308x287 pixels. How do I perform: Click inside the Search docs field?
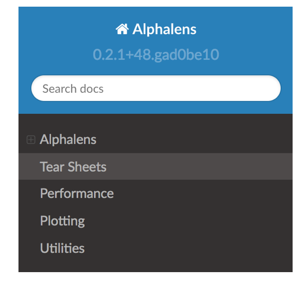(x=156, y=89)
